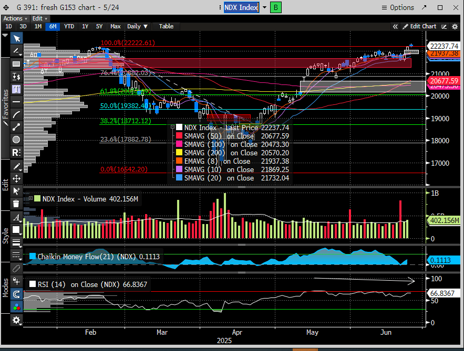Click the 61.8% Fibonacci level label

pyautogui.click(x=126, y=91)
